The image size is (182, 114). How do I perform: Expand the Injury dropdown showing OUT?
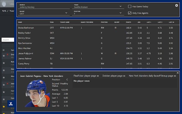(44, 13)
